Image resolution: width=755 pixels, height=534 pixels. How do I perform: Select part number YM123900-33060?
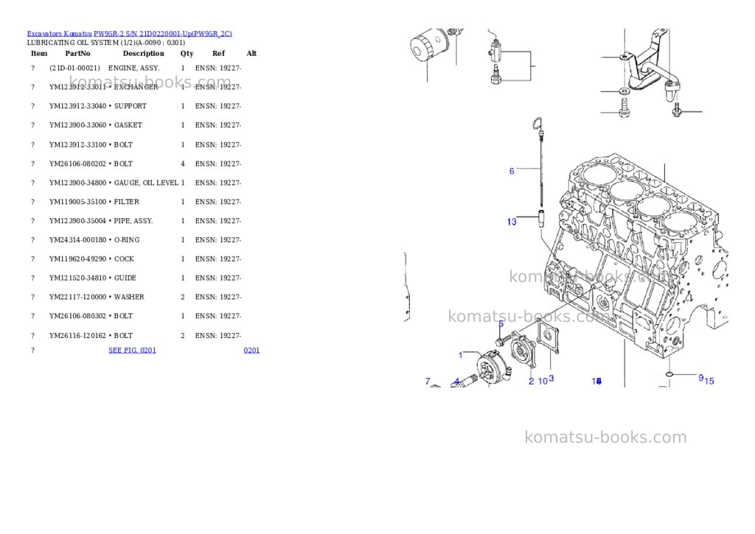77,125
